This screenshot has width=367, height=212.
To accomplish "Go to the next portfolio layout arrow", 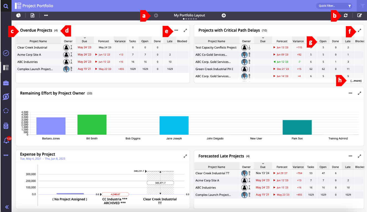I will point(224,15).
